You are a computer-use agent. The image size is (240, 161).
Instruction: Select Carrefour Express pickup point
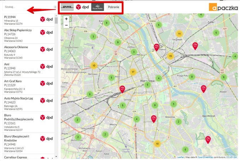(28, 157)
